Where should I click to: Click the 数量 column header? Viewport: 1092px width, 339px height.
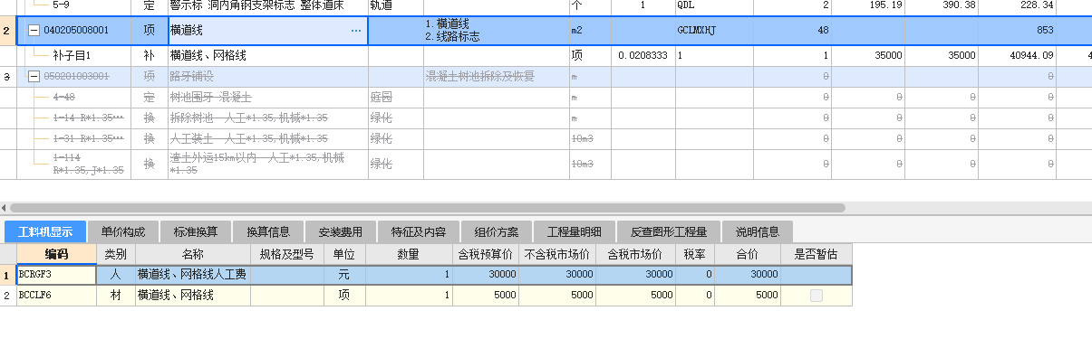pyautogui.click(x=409, y=254)
